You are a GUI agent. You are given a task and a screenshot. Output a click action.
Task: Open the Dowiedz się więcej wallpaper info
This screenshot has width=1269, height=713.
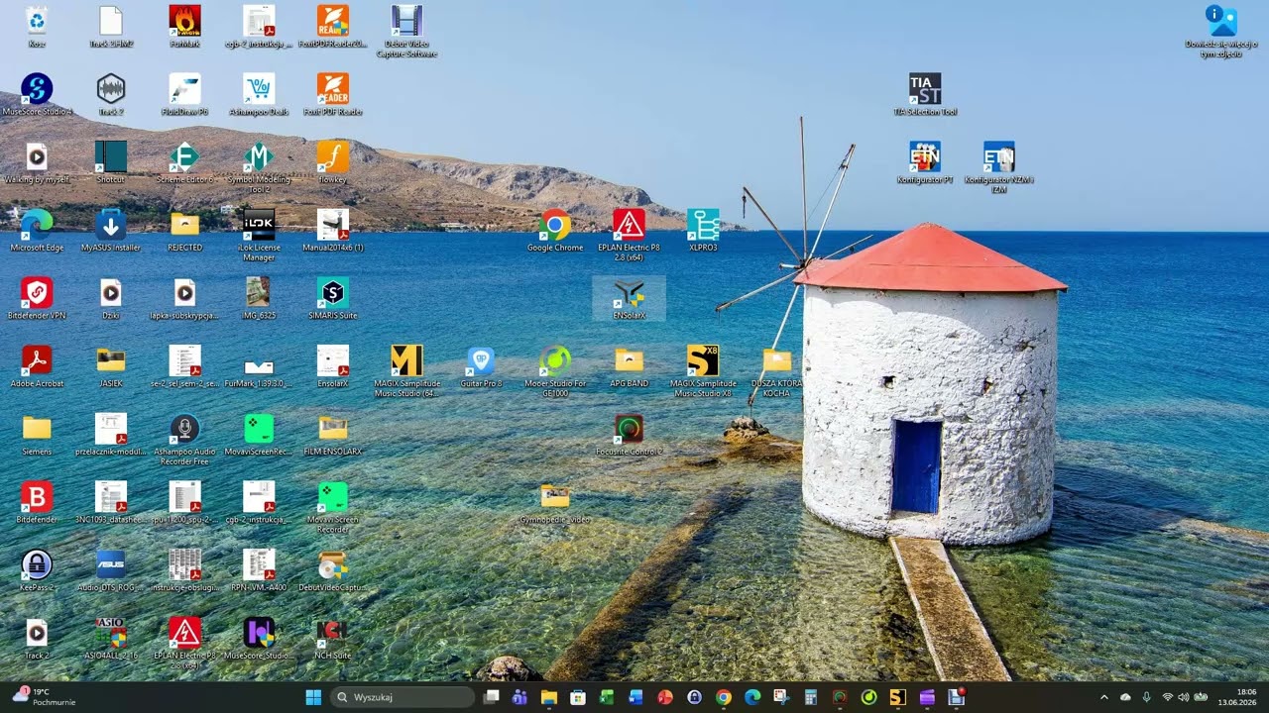1221,31
